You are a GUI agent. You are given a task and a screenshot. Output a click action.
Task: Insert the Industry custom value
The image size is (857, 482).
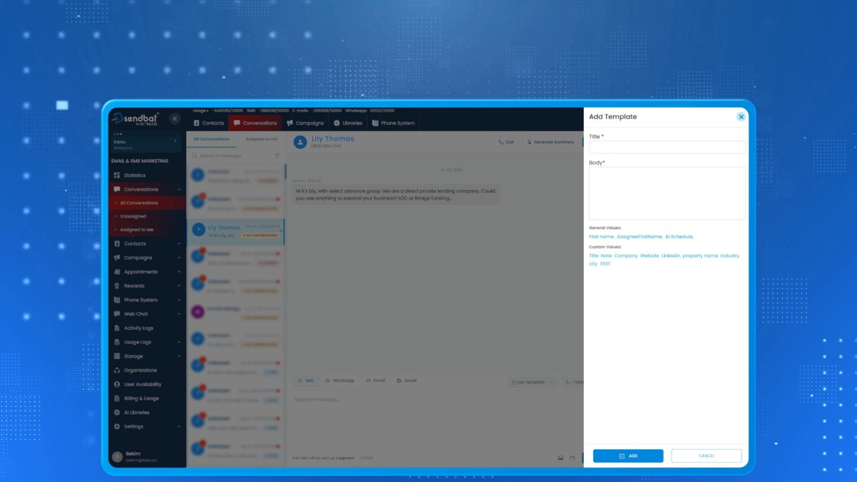click(x=730, y=256)
